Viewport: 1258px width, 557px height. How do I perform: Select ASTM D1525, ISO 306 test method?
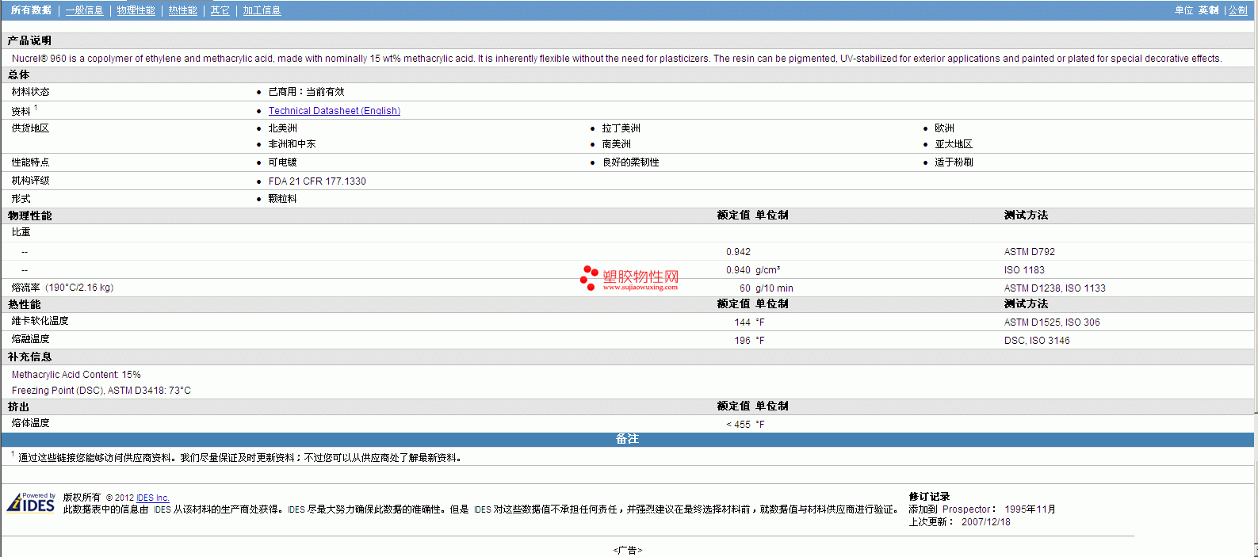point(1052,322)
